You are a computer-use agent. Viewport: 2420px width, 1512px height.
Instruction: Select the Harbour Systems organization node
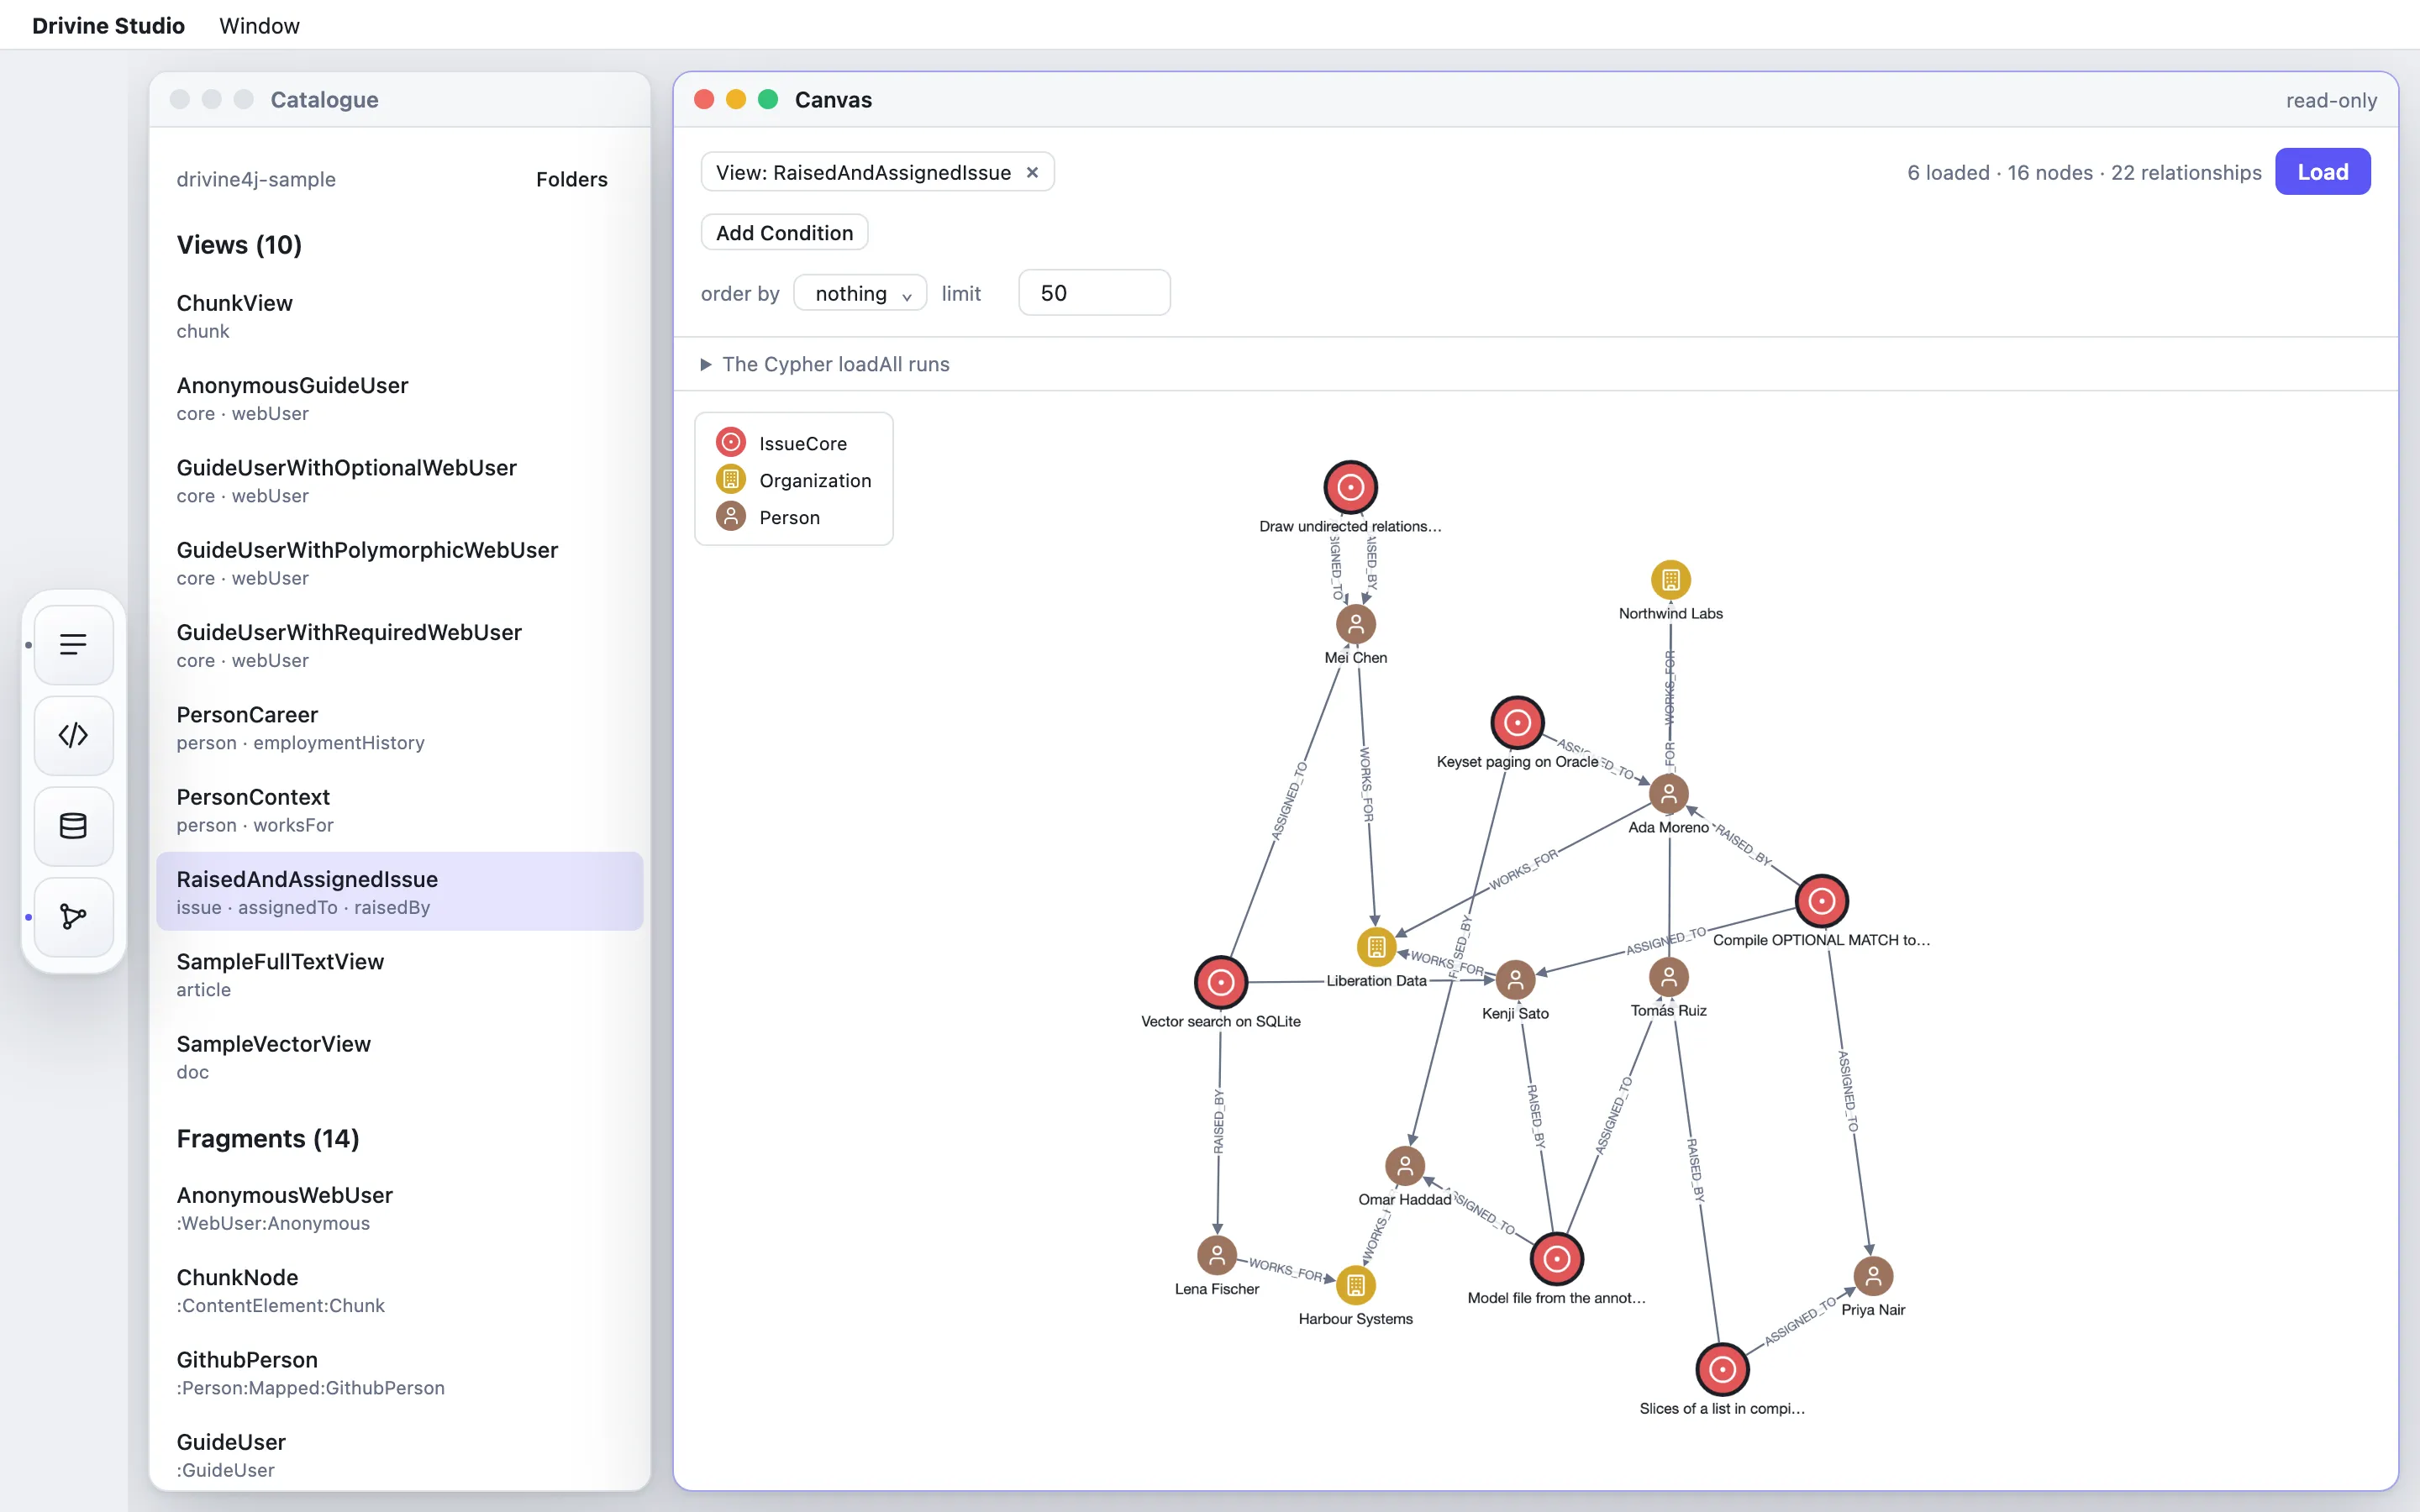[x=1356, y=1285]
